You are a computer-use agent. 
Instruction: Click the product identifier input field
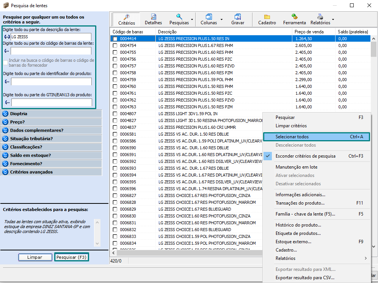coord(51,82)
